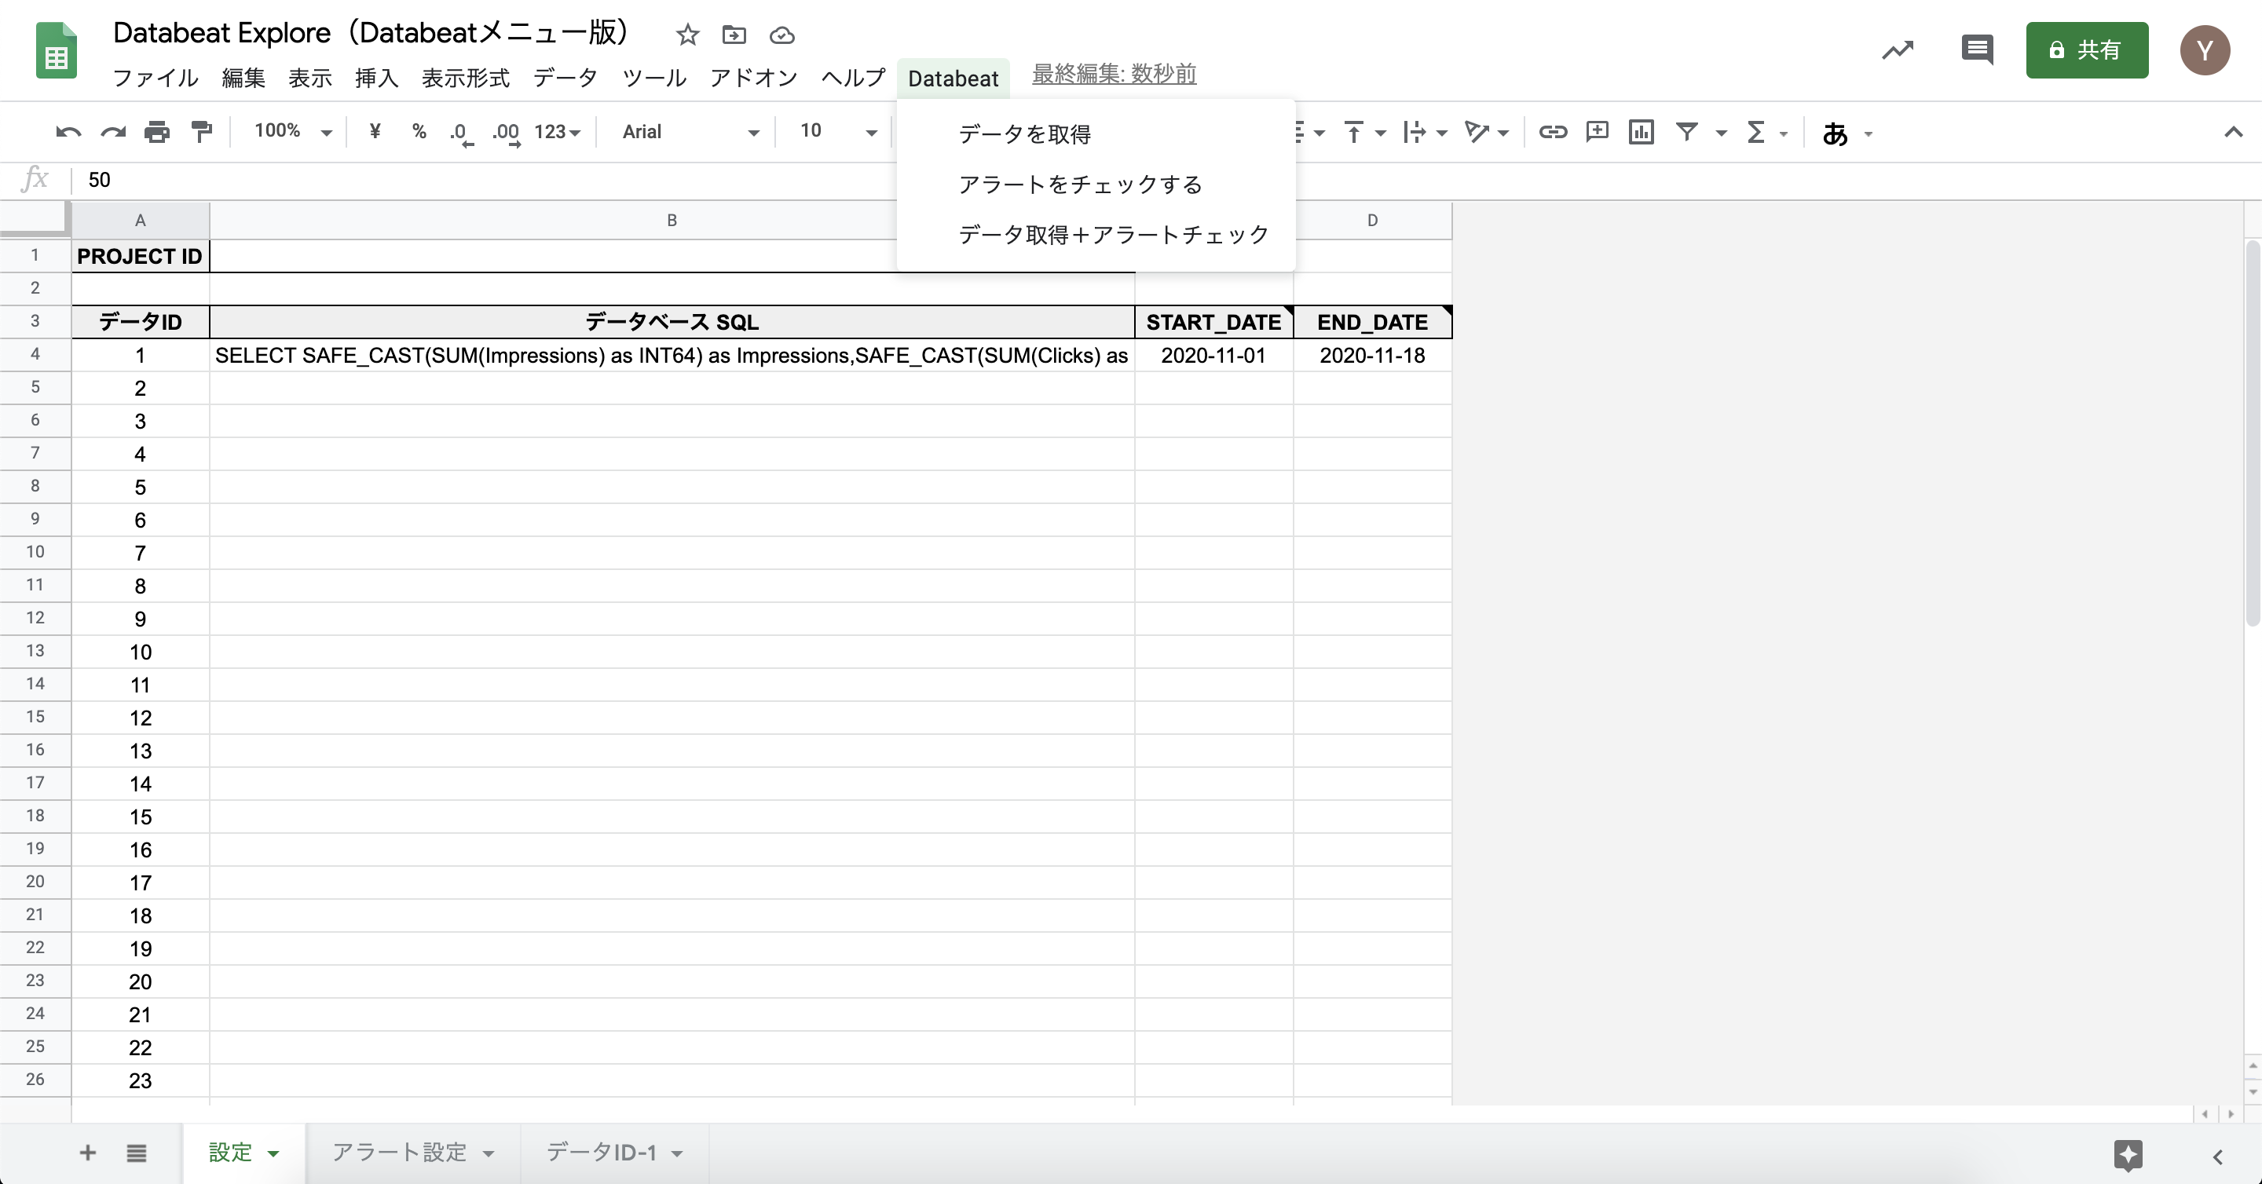
Task: Open the 編集 menu
Action: pyautogui.click(x=243, y=78)
